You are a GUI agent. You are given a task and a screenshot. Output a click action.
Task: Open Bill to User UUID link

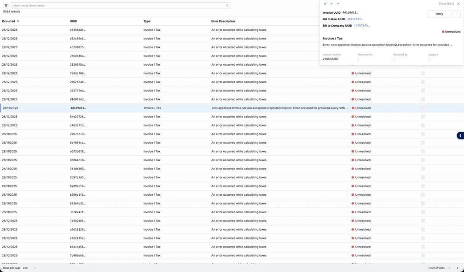coord(354,19)
